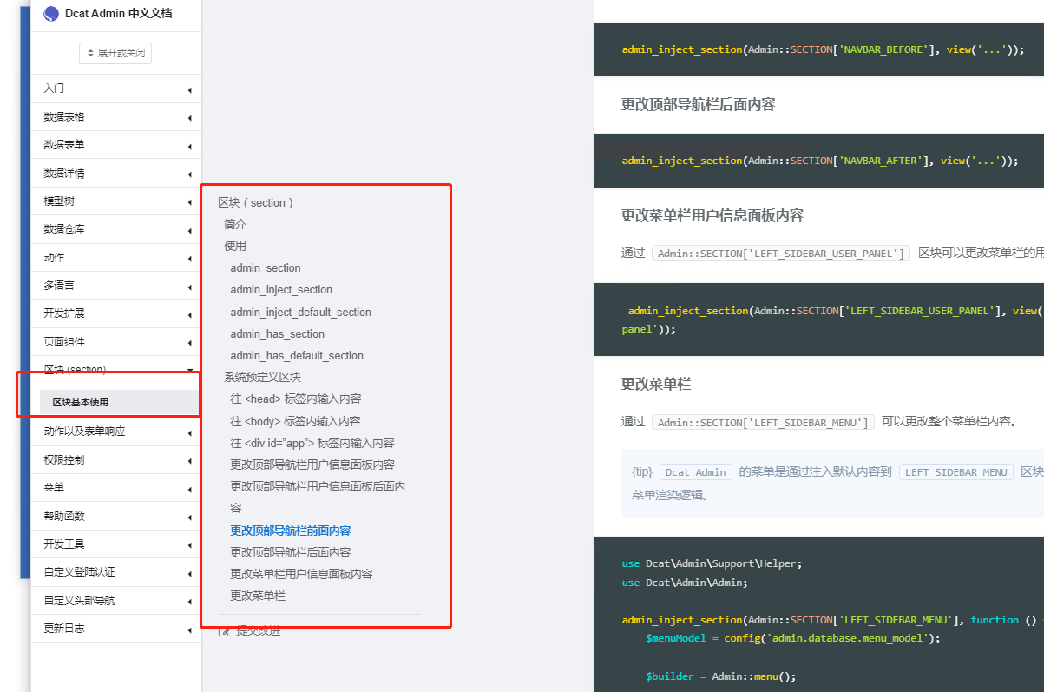
Task: Click the NAVBAR_BEFORE code block
Action: pyautogui.click(x=819, y=49)
